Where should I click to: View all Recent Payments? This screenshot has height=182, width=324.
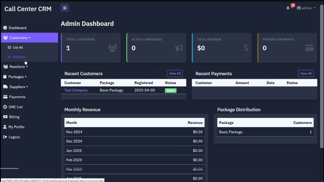click(x=306, y=73)
